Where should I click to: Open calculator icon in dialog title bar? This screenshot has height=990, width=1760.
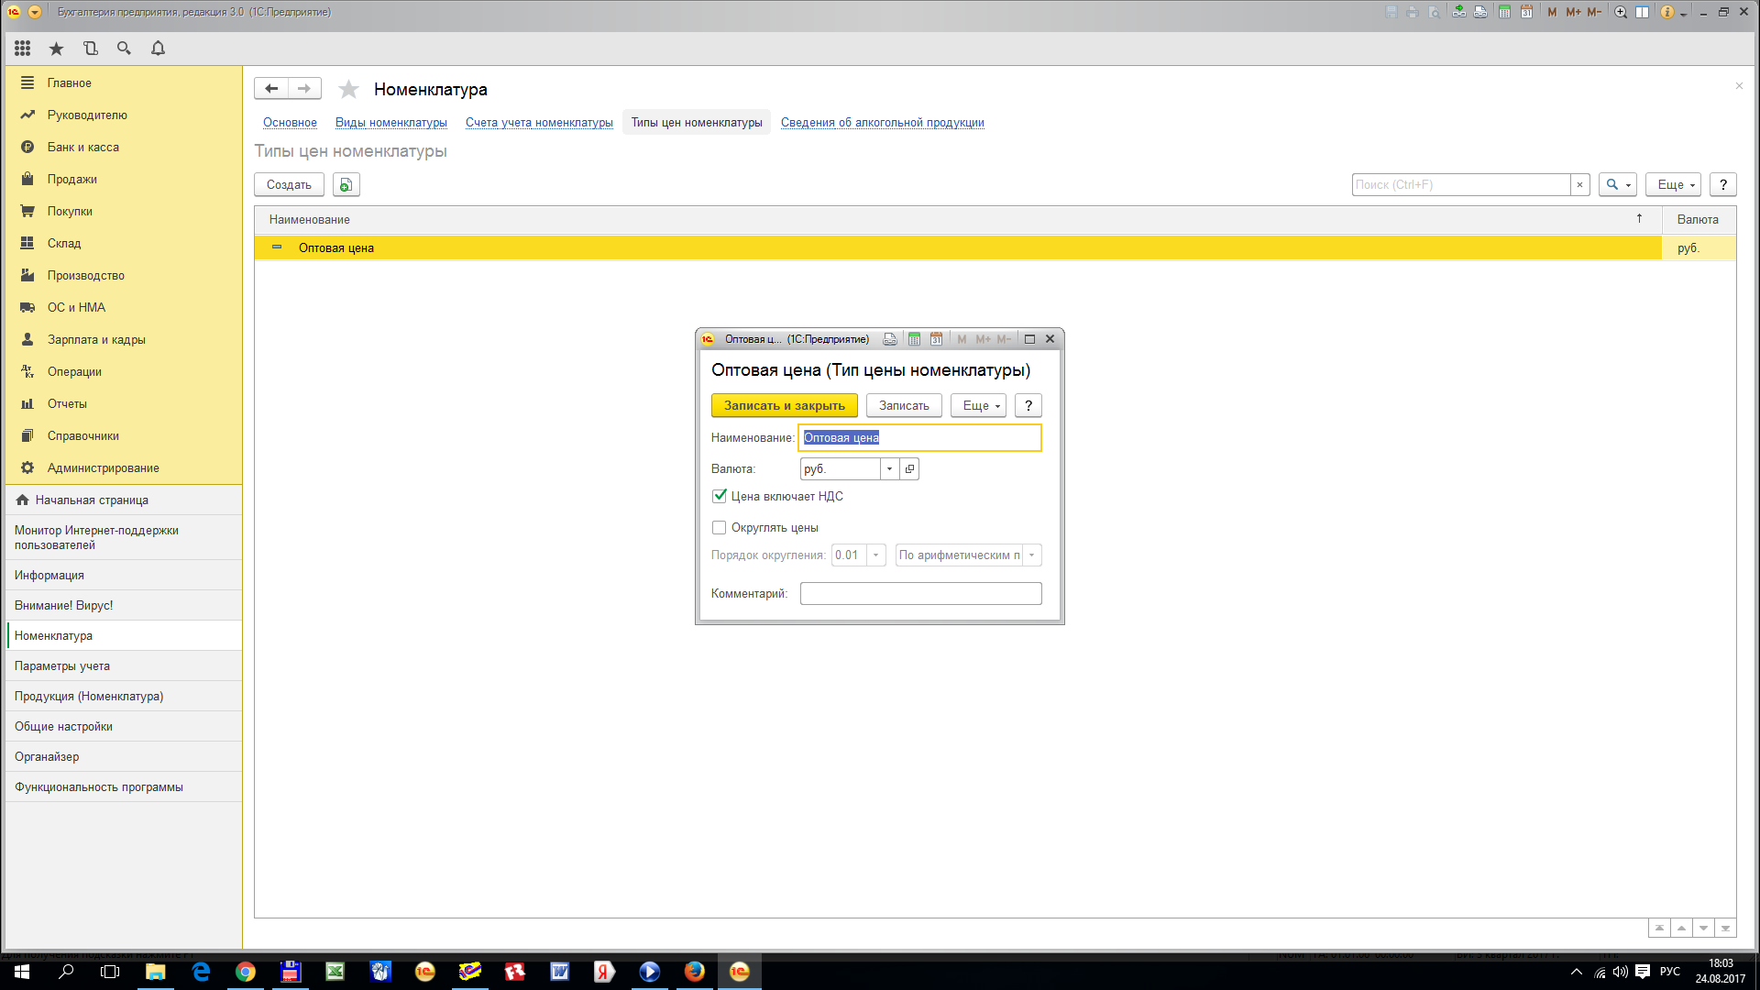coord(914,339)
